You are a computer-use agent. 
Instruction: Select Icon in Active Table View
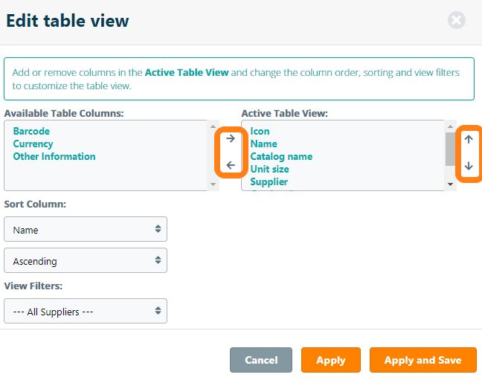point(260,132)
